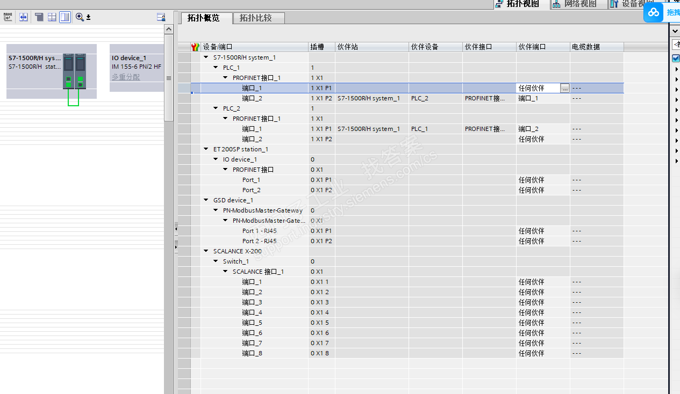This screenshot has width=680, height=394.
Task: Click the 设备/端口 column header
Action: tap(254, 47)
